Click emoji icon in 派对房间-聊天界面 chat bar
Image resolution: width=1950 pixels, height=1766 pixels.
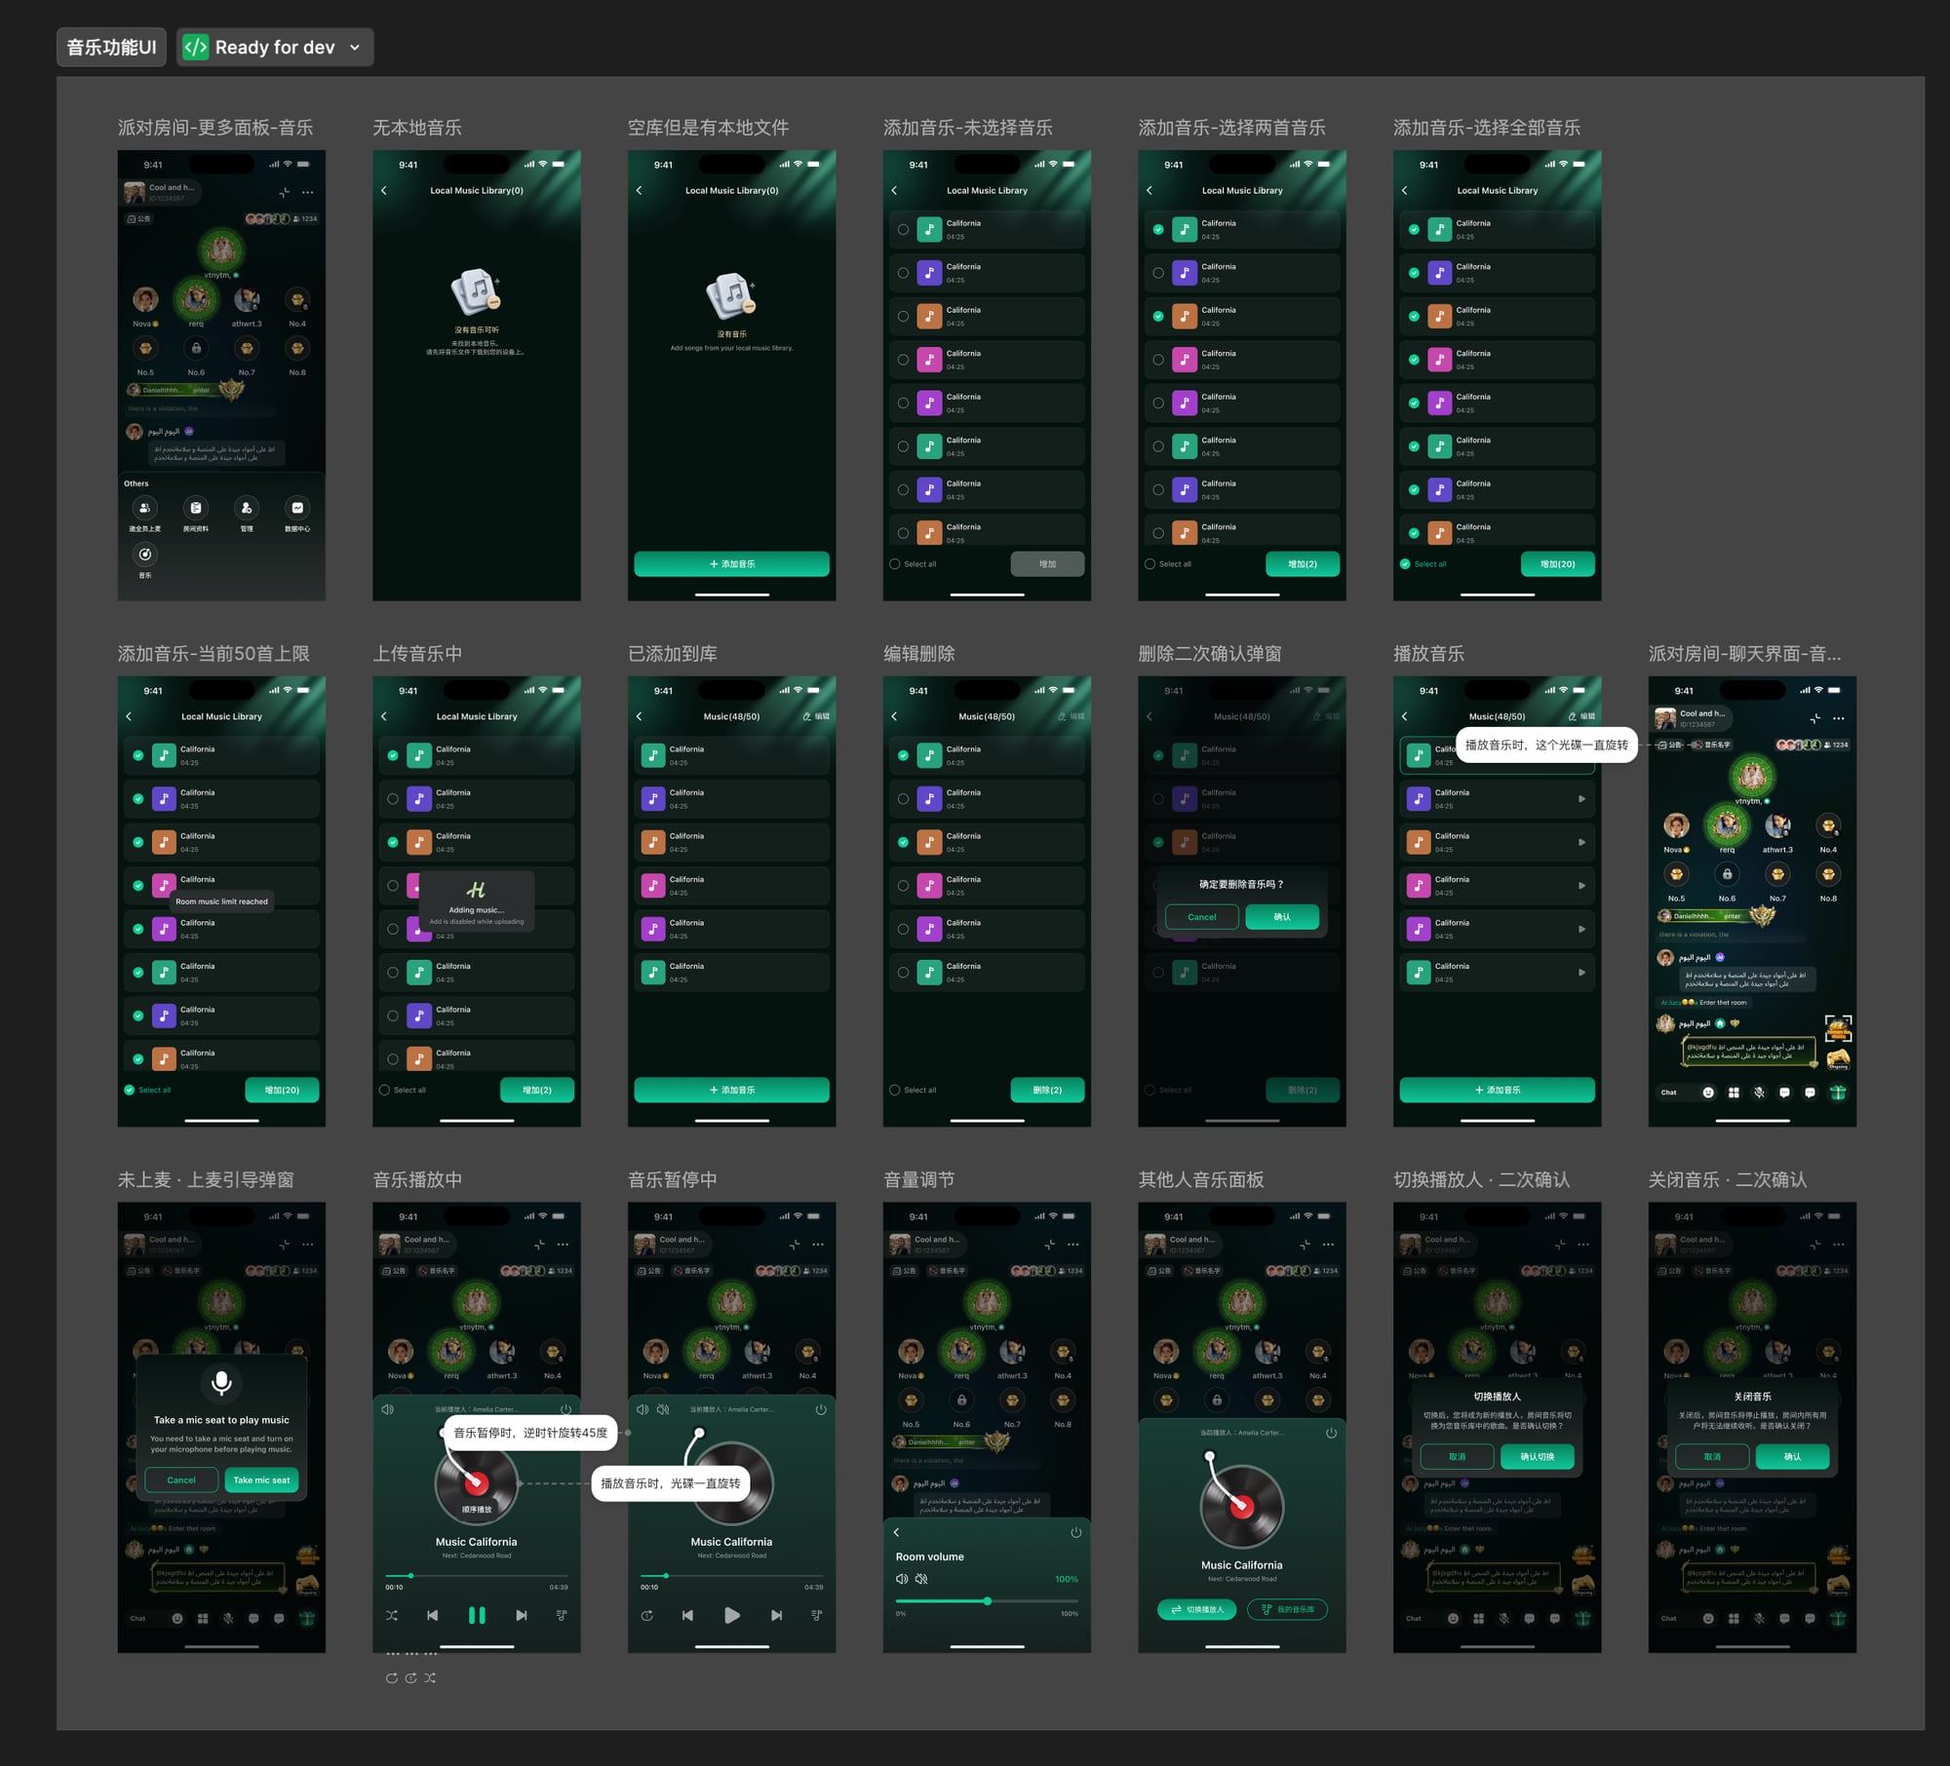click(1708, 1093)
